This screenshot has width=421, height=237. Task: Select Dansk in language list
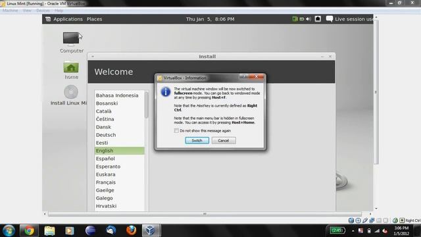click(120, 127)
